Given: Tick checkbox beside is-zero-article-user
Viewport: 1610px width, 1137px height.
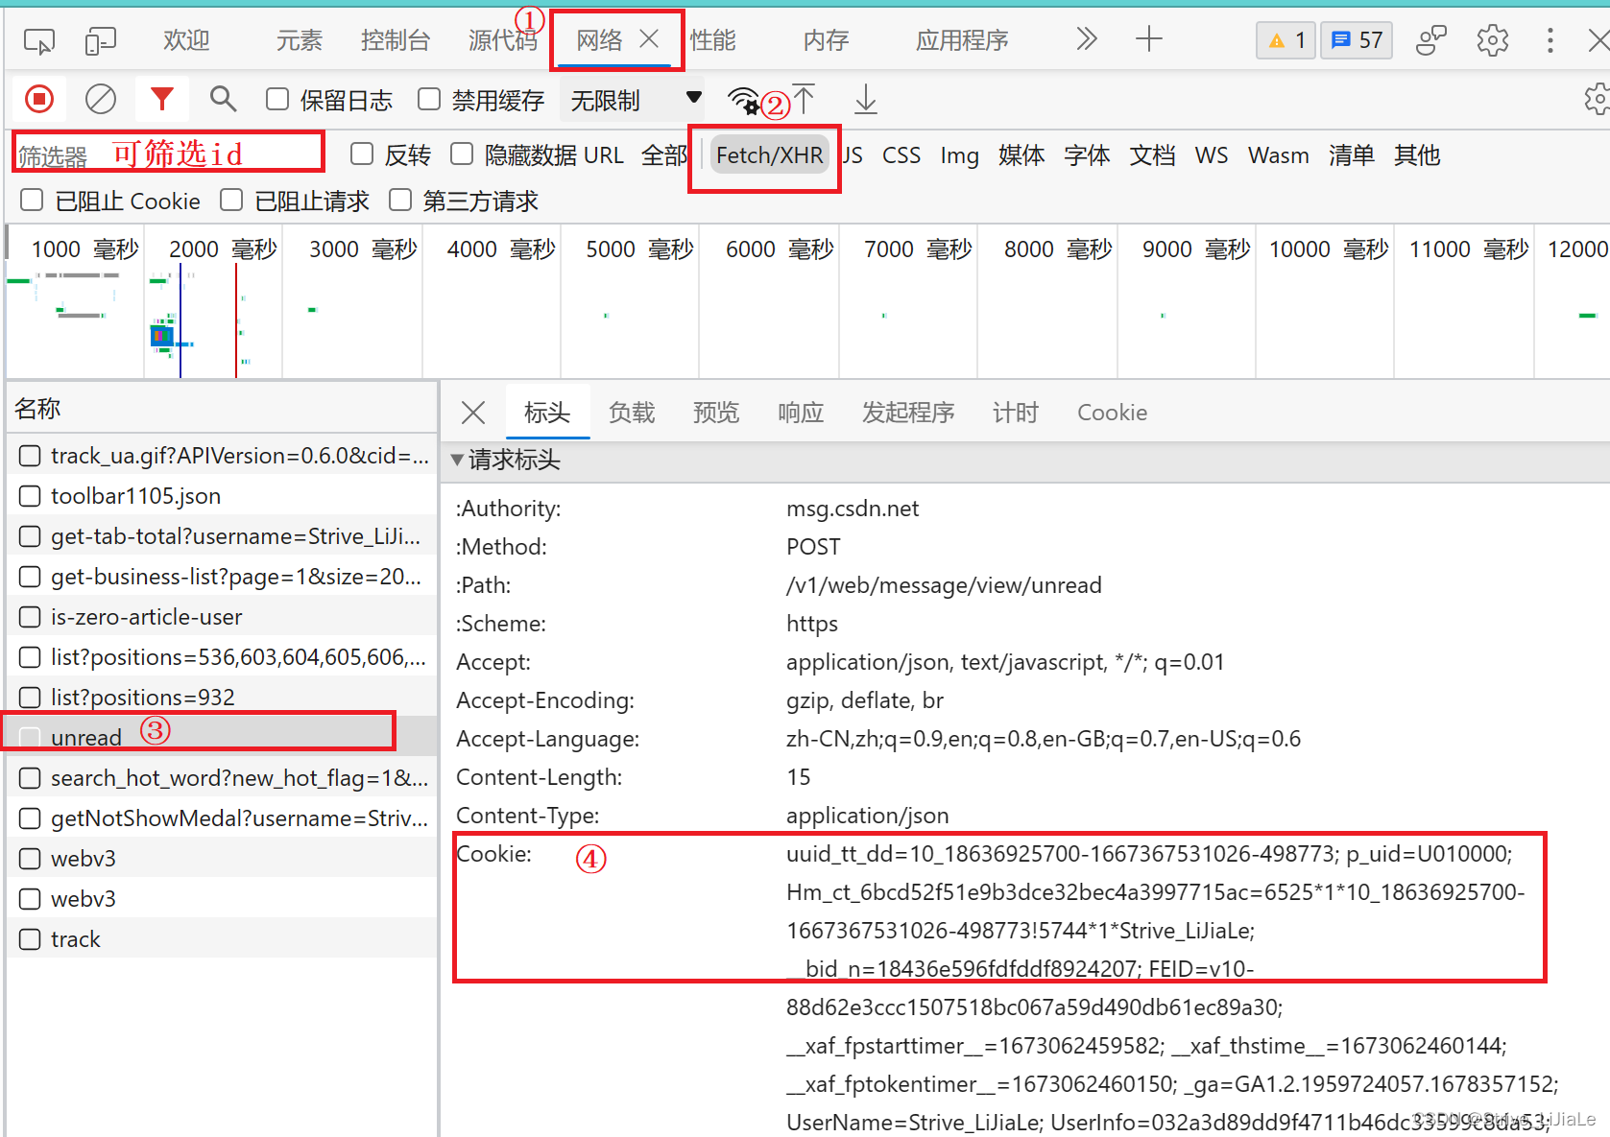Looking at the screenshot, I should point(30,617).
